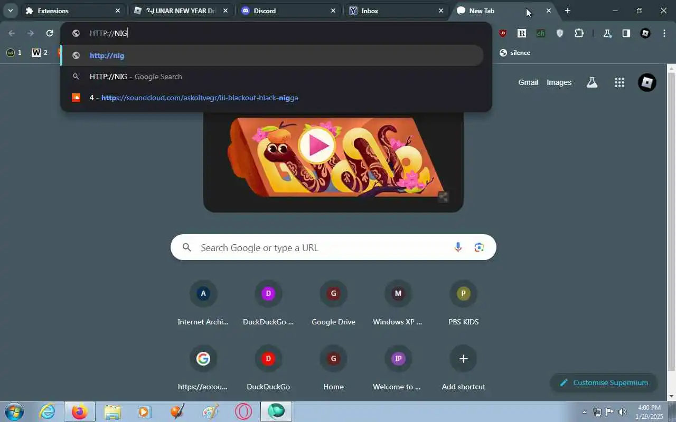Open the Extensions puzzle-piece menu
The height and width of the screenshot is (422, 676).
click(x=579, y=33)
